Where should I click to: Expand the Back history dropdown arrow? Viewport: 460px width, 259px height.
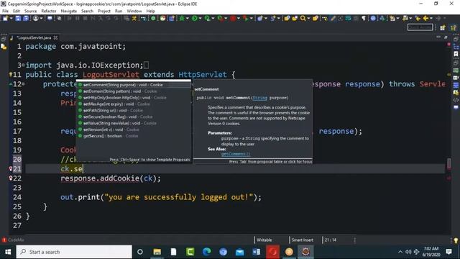[431, 18]
